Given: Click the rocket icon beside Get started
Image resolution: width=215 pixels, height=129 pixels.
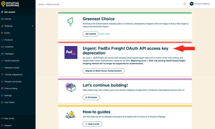Looking at the screenshot, I should [2, 12].
